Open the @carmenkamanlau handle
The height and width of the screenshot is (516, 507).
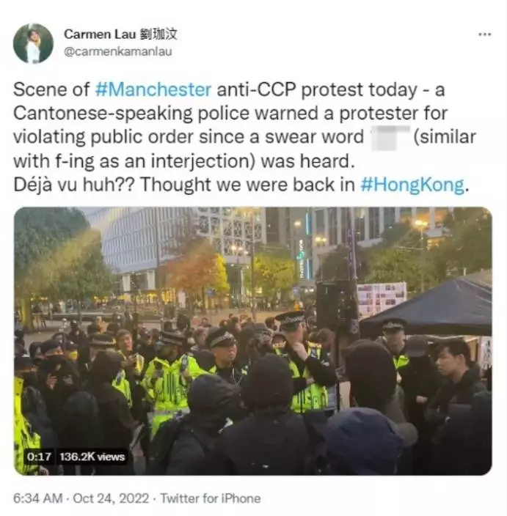click(118, 51)
